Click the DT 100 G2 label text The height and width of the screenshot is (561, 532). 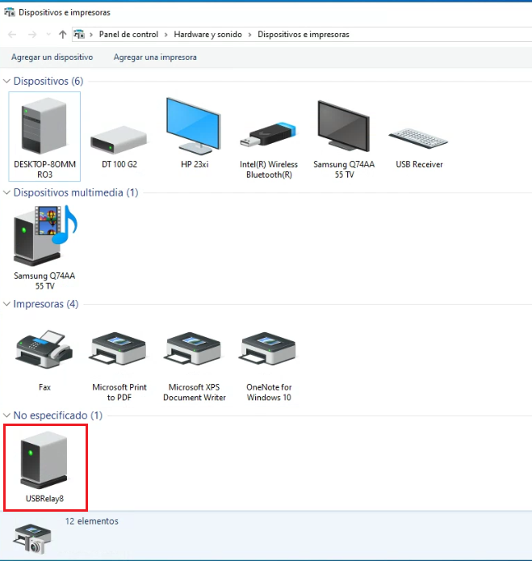[119, 164]
